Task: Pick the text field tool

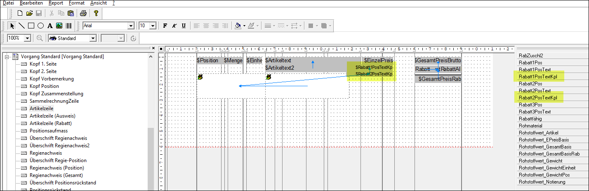Action: (x=50, y=26)
